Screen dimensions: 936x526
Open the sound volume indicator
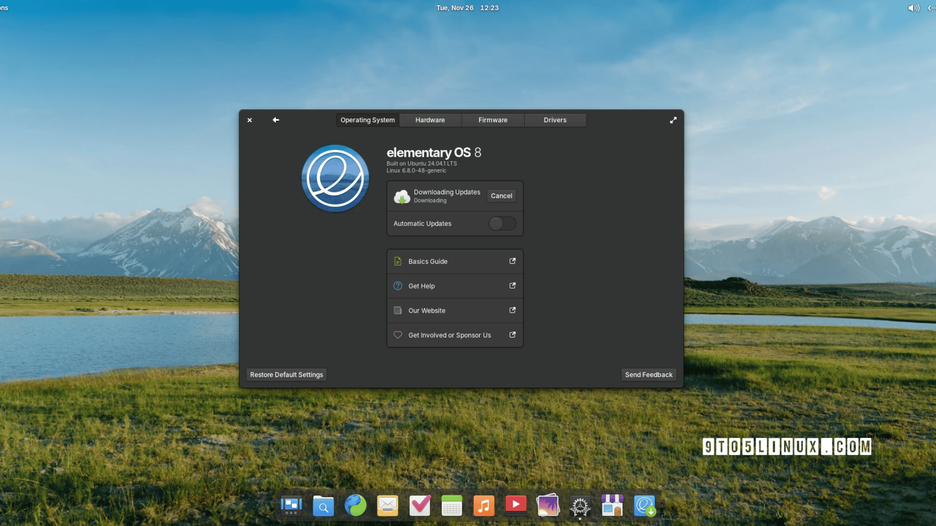[914, 8]
